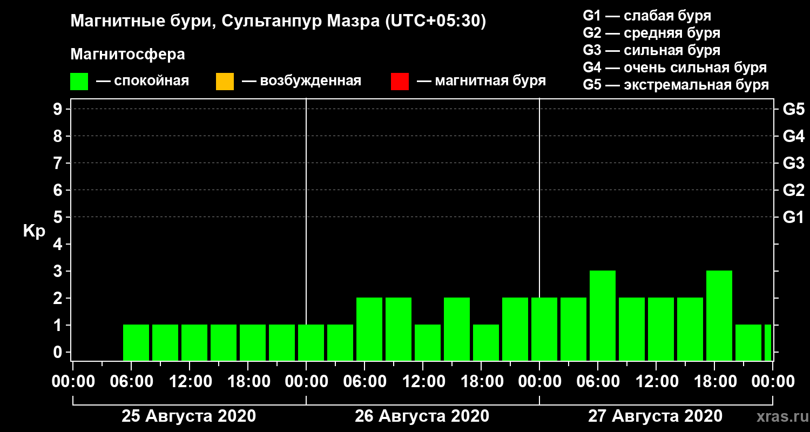Click the '— магнитная буря' legend label
The width and height of the screenshot is (810, 432).
pyautogui.click(x=482, y=82)
